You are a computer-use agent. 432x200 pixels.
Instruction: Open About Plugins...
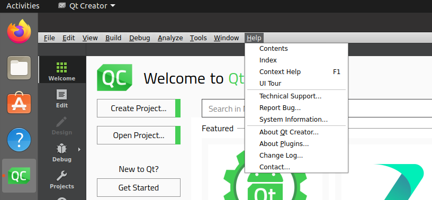296,144
